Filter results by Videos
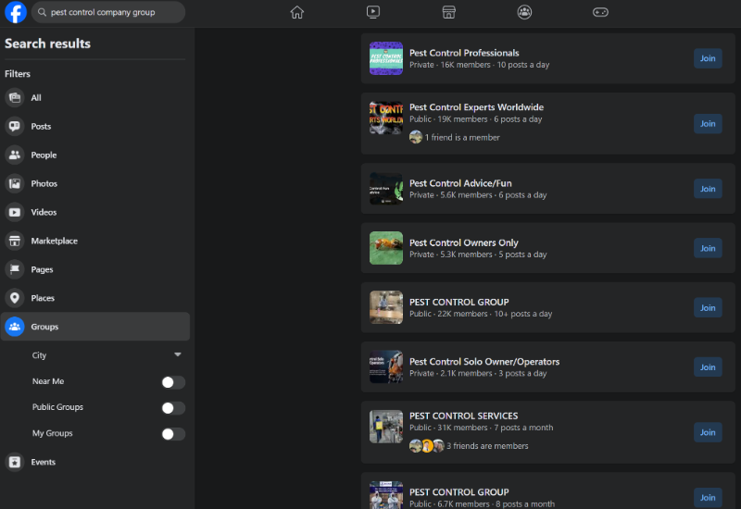 click(x=44, y=212)
